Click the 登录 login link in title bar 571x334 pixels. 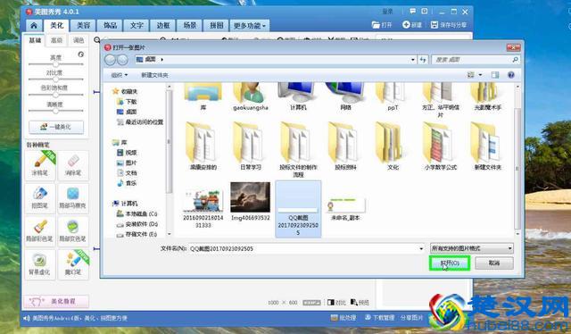[x=387, y=12]
